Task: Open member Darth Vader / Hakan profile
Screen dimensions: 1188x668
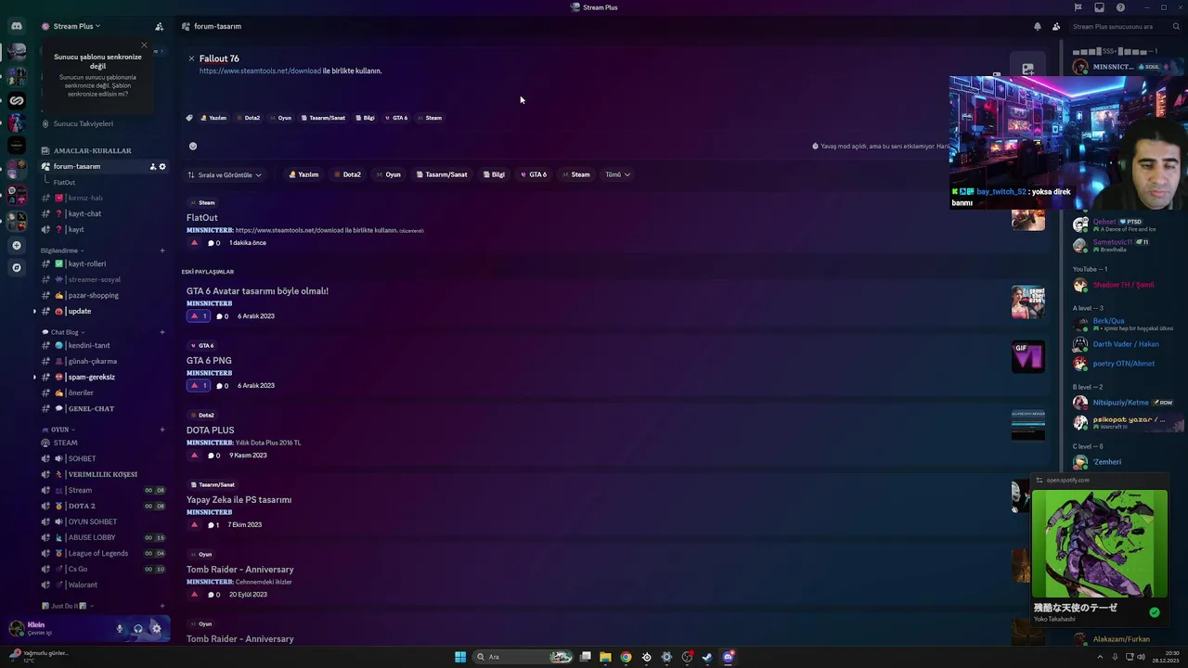Action: [x=1126, y=344]
